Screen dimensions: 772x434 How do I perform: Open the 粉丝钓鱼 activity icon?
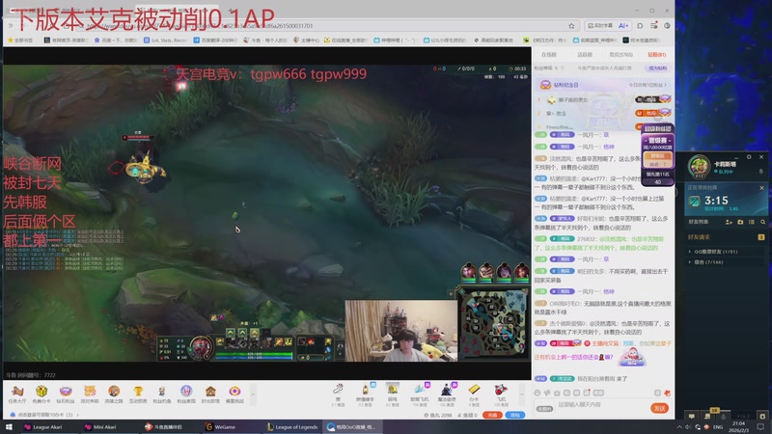pos(161,393)
